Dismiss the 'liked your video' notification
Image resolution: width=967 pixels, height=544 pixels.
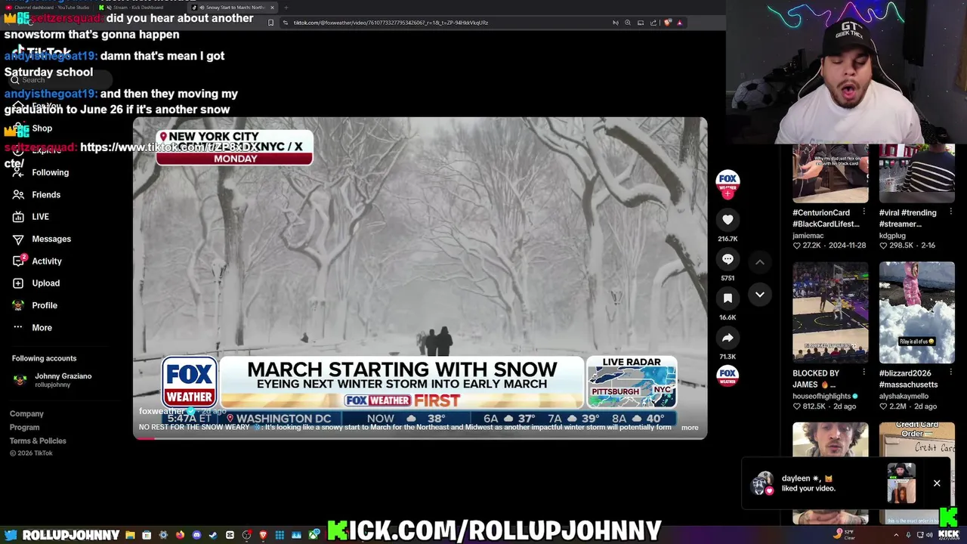click(x=937, y=484)
